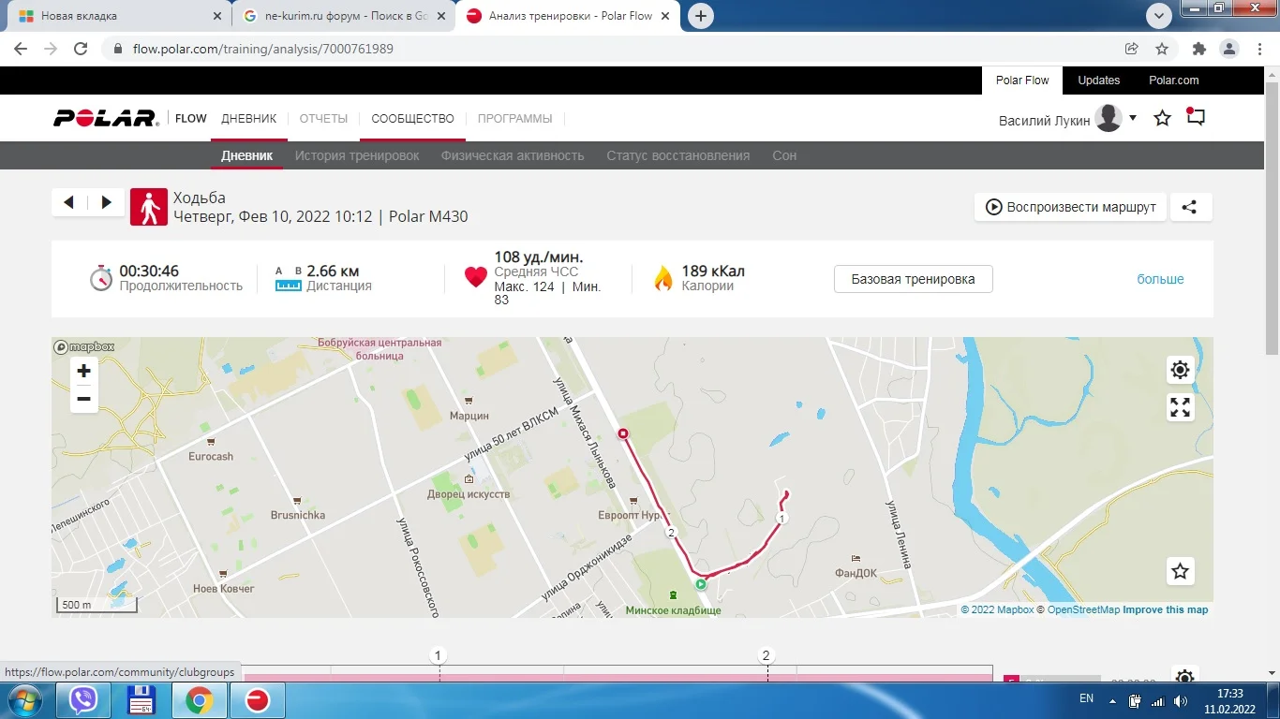Image resolution: width=1280 pixels, height=719 pixels.
Task: Open the share-page icon in address bar
Action: [x=1132, y=49]
